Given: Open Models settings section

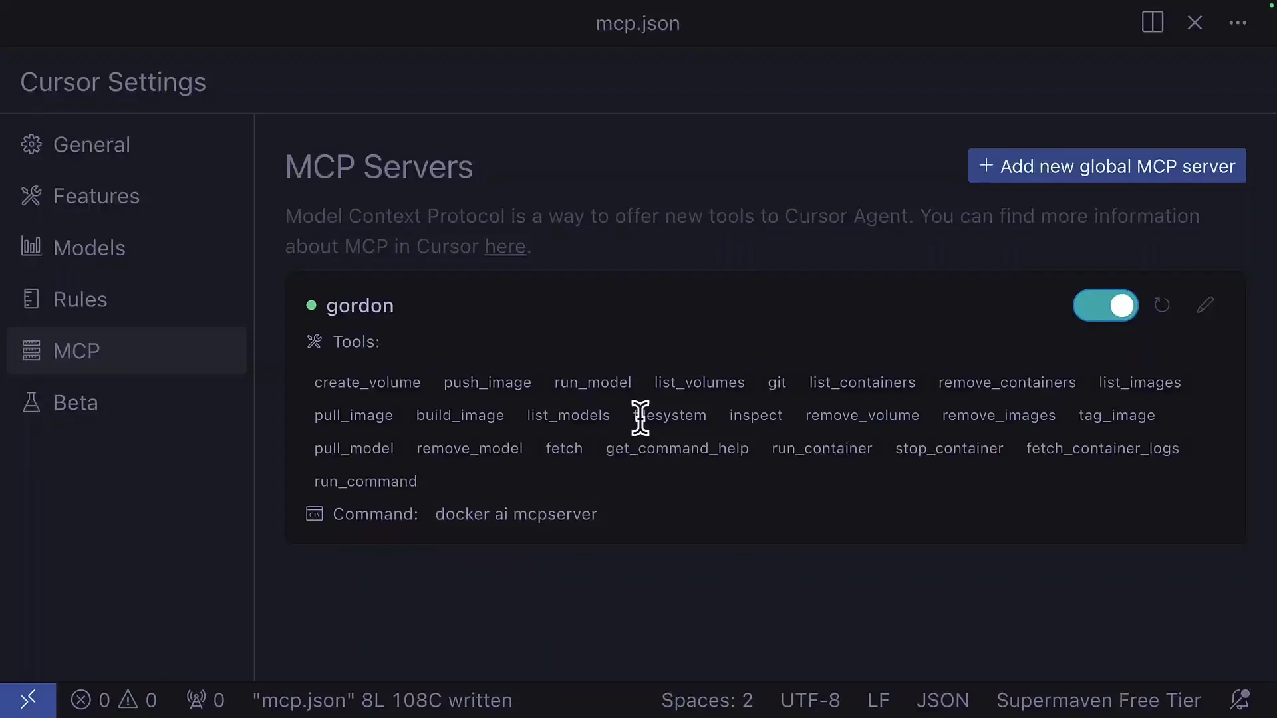Looking at the screenshot, I should [126, 247].
